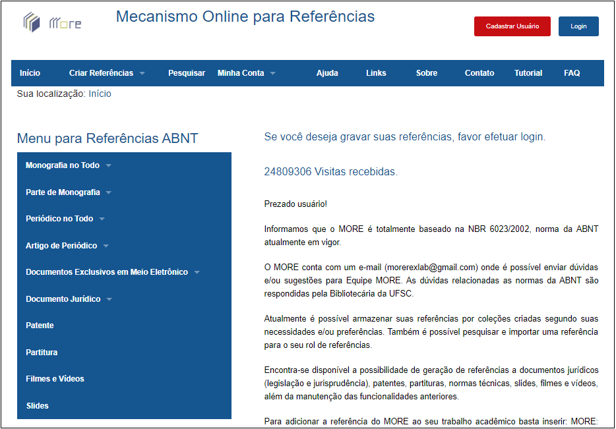
Task: Choose Periódico no Todo in sidebar
Action: tap(59, 219)
